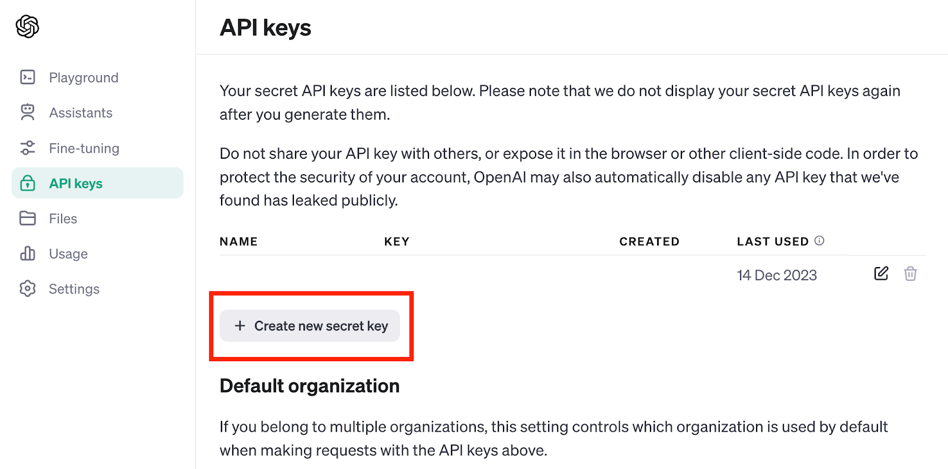Screen dimensions: 948x469
Task: Click the plus icon for new key
Action: (240, 326)
